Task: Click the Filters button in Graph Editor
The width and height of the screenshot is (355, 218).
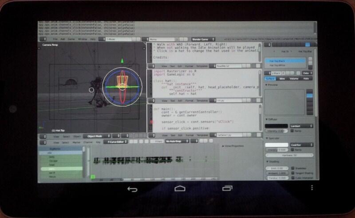Action: 157,141
